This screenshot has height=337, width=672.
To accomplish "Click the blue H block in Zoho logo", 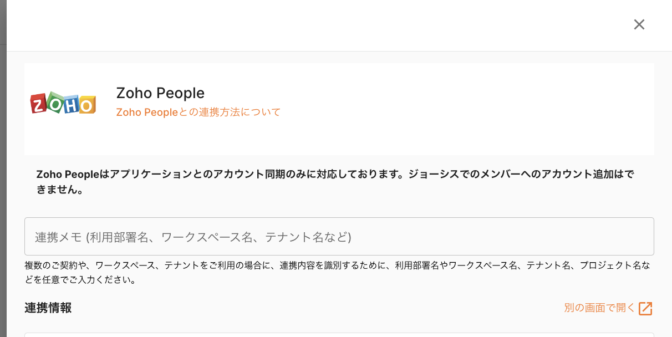I will click(71, 105).
